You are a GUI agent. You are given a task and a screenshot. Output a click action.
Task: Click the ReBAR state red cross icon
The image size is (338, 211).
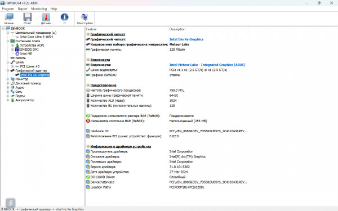pos(88,121)
